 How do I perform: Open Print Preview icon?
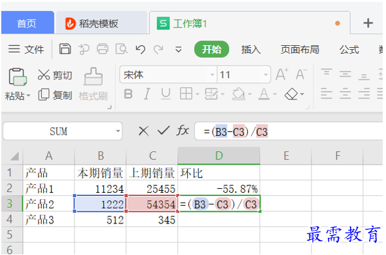tap(122, 49)
